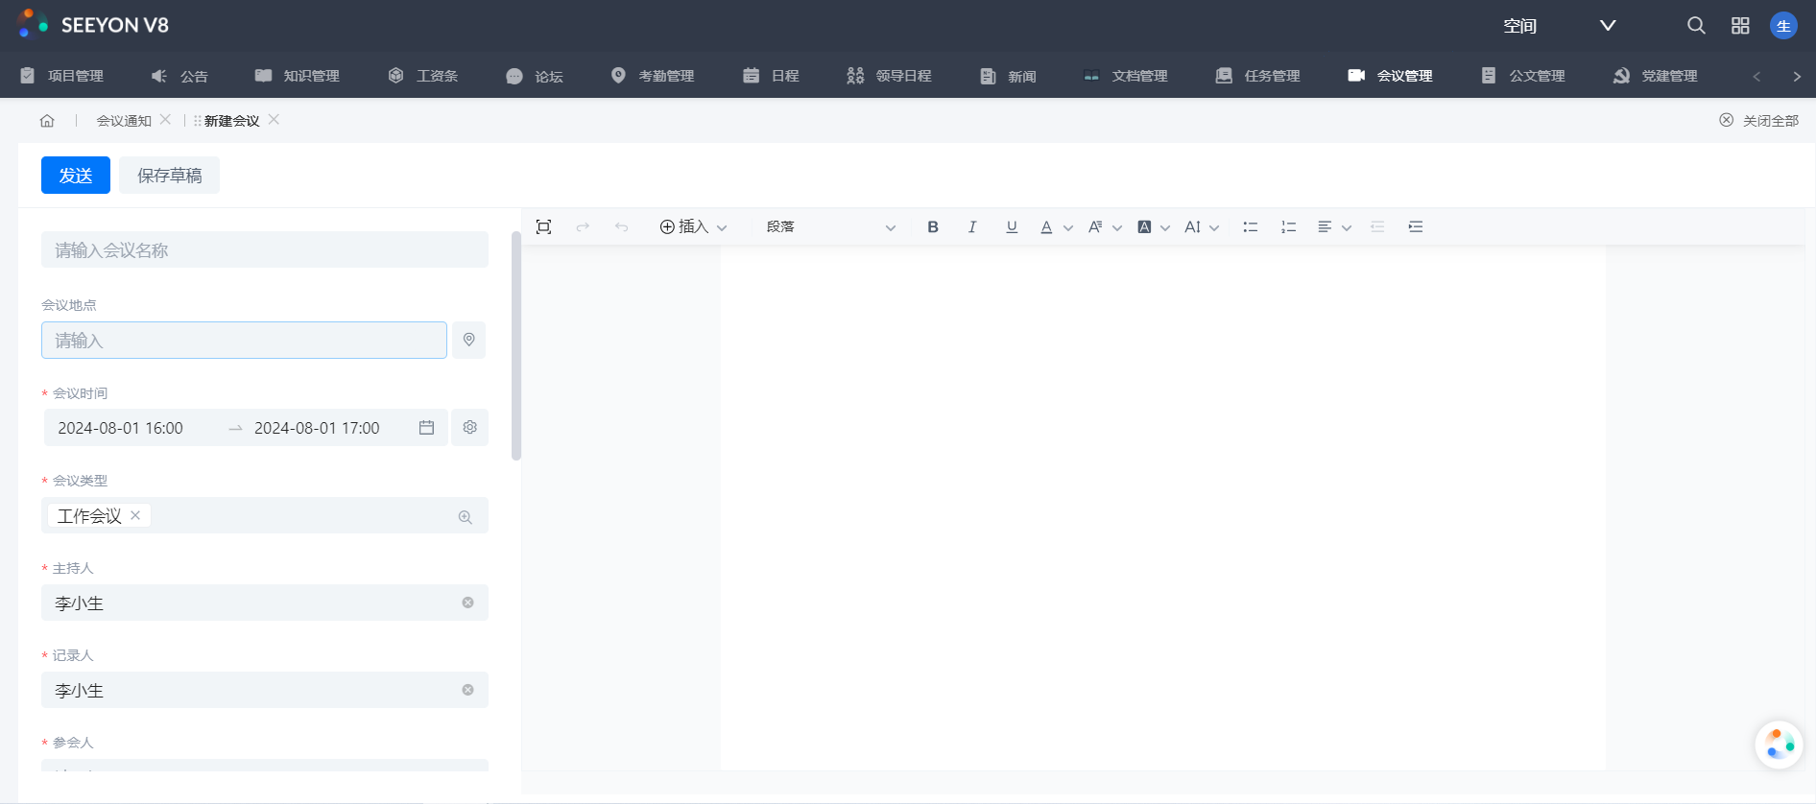Screen dimensions: 1816x804
Task: Close the 新建会议 tab
Action: click(x=274, y=120)
